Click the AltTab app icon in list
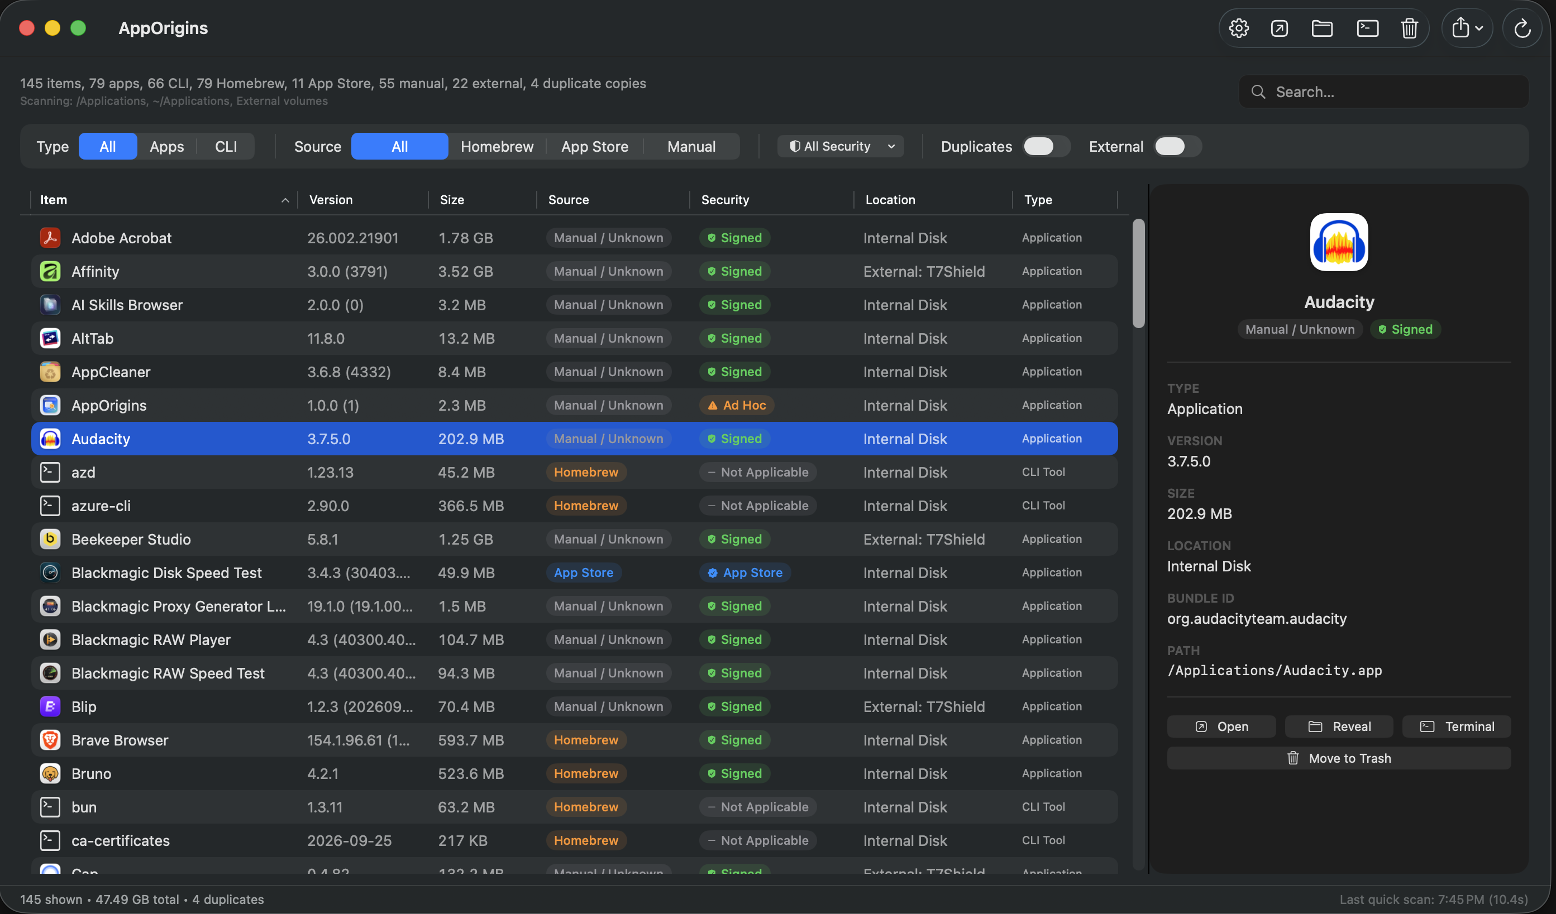This screenshot has width=1556, height=914. [50, 339]
